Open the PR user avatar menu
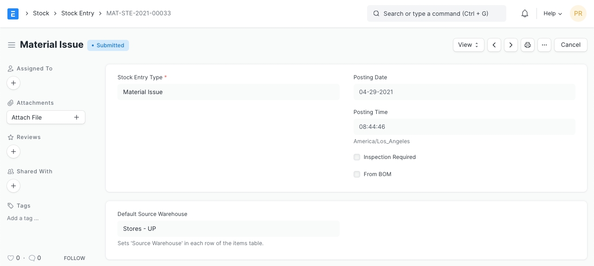This screenshot has width=594, height=266. pos(578,13)
